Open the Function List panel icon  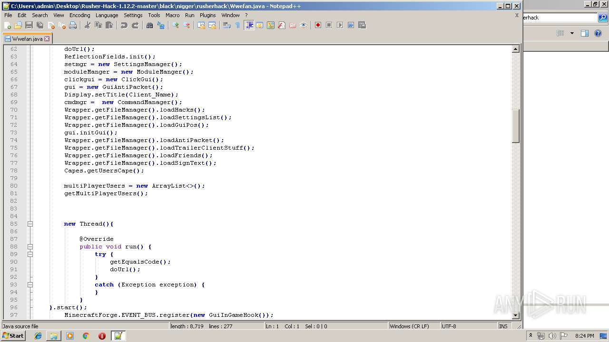tap(282, 25)
